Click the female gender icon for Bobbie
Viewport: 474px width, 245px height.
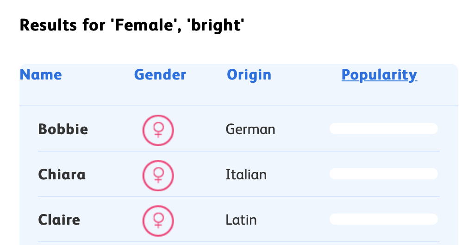[x=158, y=129]
